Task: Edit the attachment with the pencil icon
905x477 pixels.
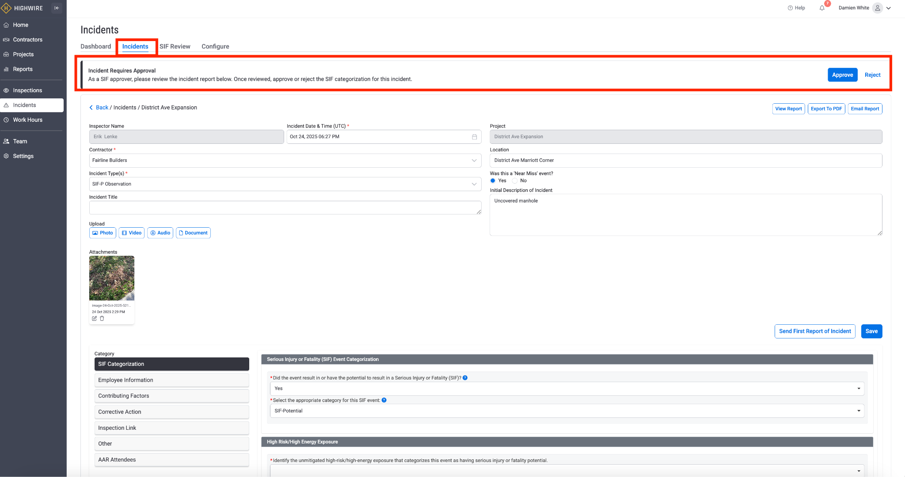Action: [x=94, y=319]
